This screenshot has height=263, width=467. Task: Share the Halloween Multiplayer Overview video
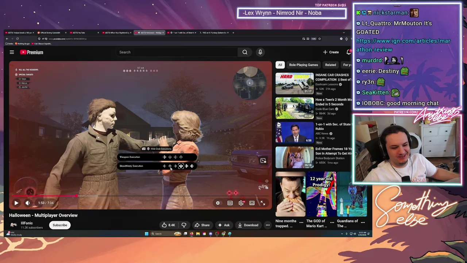click(x=202, y=225)
